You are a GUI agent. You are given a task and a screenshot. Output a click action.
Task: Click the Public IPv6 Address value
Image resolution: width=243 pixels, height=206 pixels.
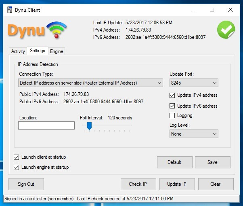103,102
